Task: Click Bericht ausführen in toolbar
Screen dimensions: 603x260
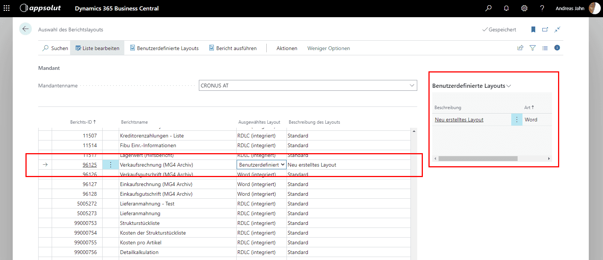Action: pos(233,48)
